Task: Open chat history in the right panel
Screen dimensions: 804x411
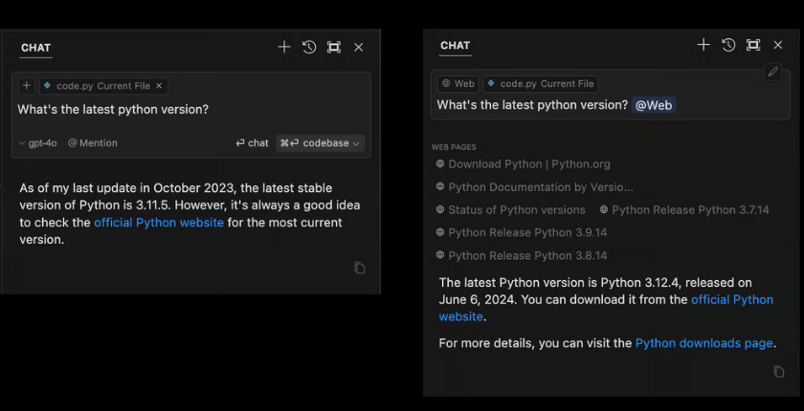Action: (x=728, y=45)
